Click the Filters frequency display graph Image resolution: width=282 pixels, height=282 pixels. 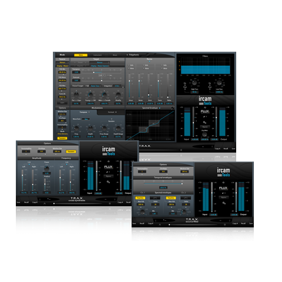tap(206, 66)
